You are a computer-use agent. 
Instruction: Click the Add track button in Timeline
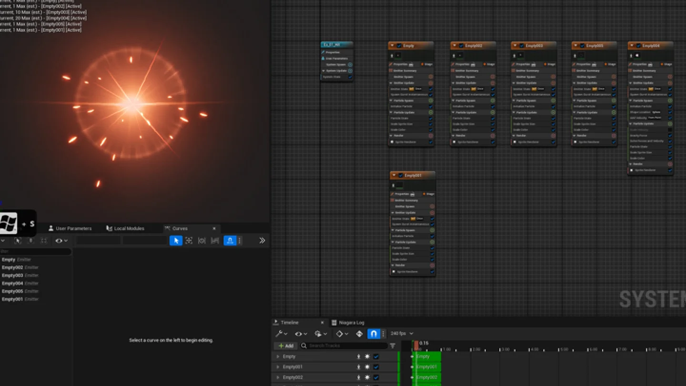[x=286, y=346]
